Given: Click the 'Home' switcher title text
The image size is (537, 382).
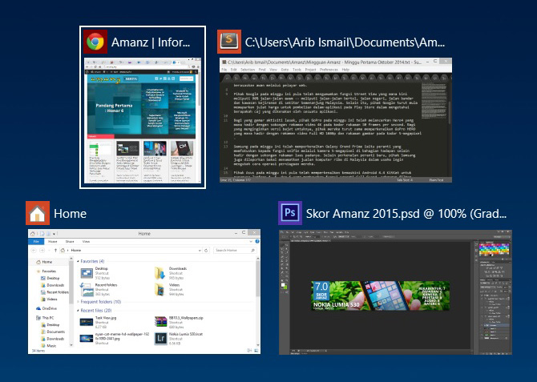Looking at the screenshot, I should (71, 213).
